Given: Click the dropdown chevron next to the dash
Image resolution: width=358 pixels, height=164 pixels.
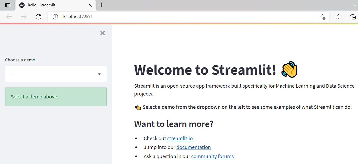Looking at the screenshot, I should tap(99, 74).
